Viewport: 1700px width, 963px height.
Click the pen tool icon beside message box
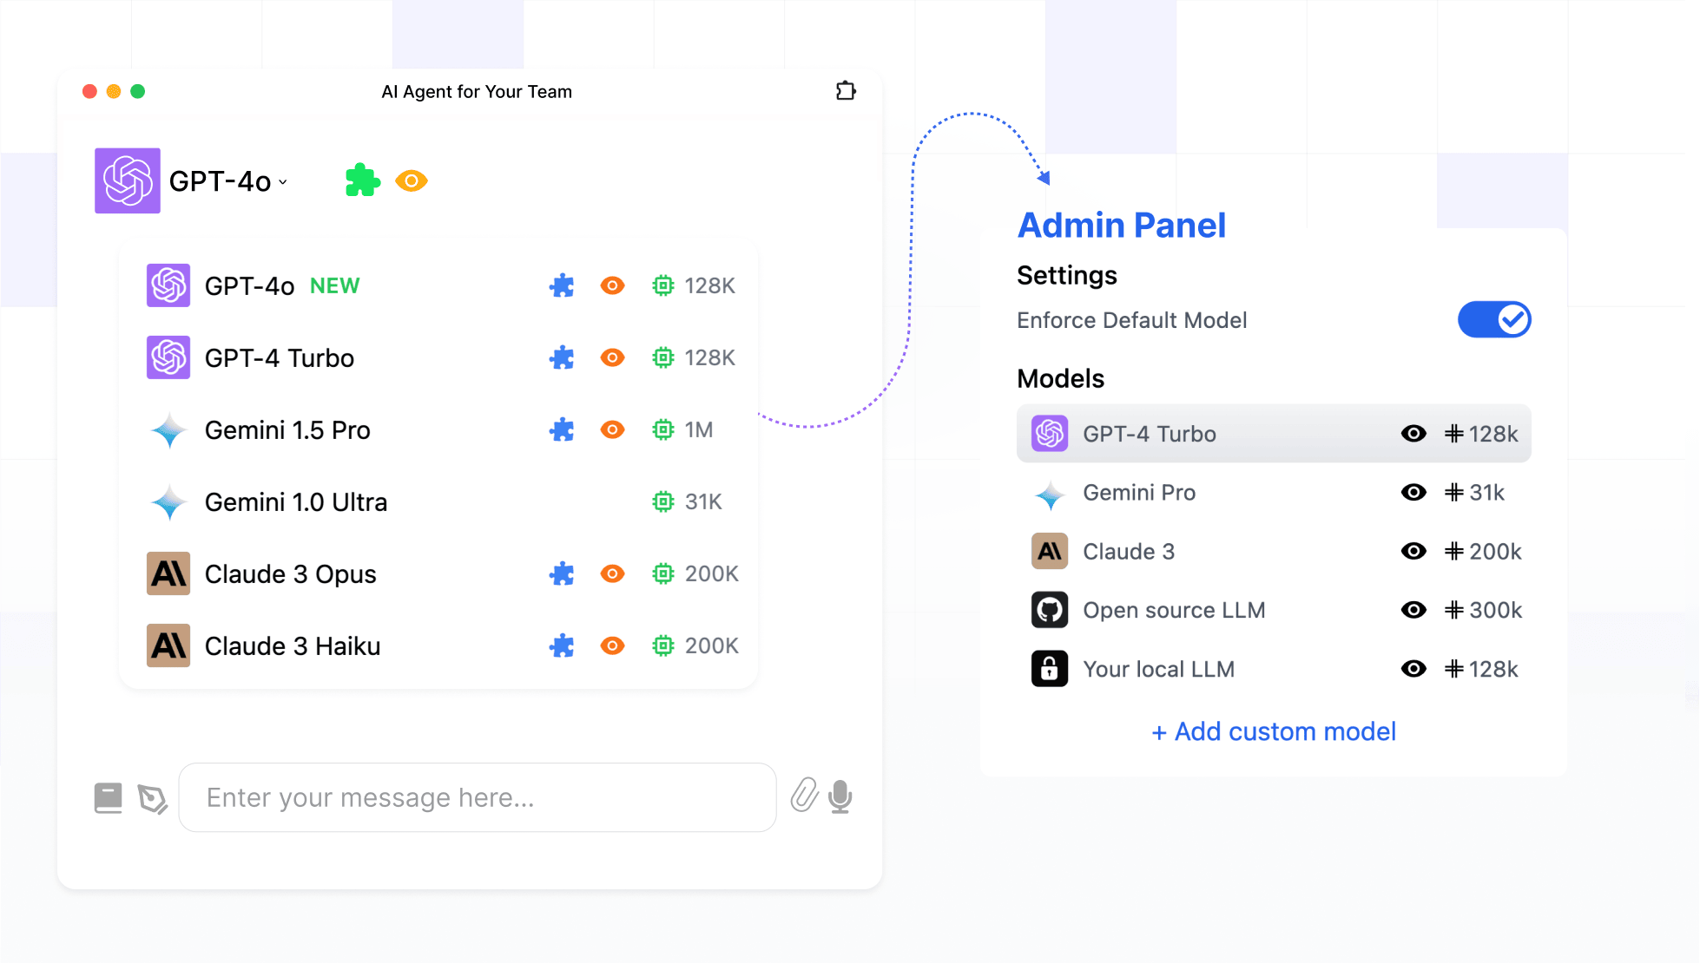pos(153,798)
